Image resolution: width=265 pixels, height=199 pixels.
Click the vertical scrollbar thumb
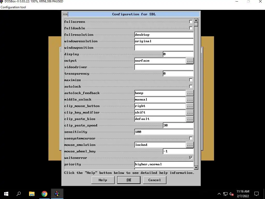click(196, 25)
